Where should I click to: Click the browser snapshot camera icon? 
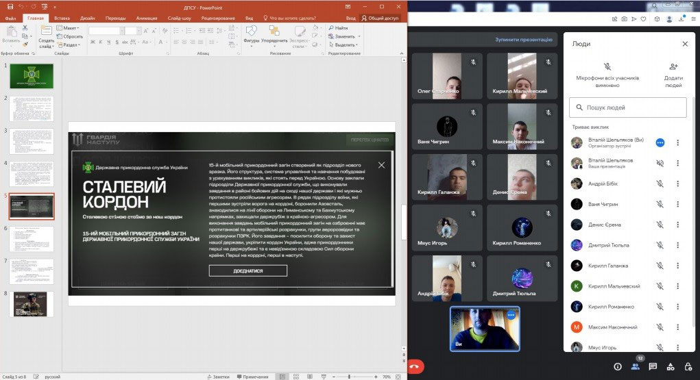(624, 19)
